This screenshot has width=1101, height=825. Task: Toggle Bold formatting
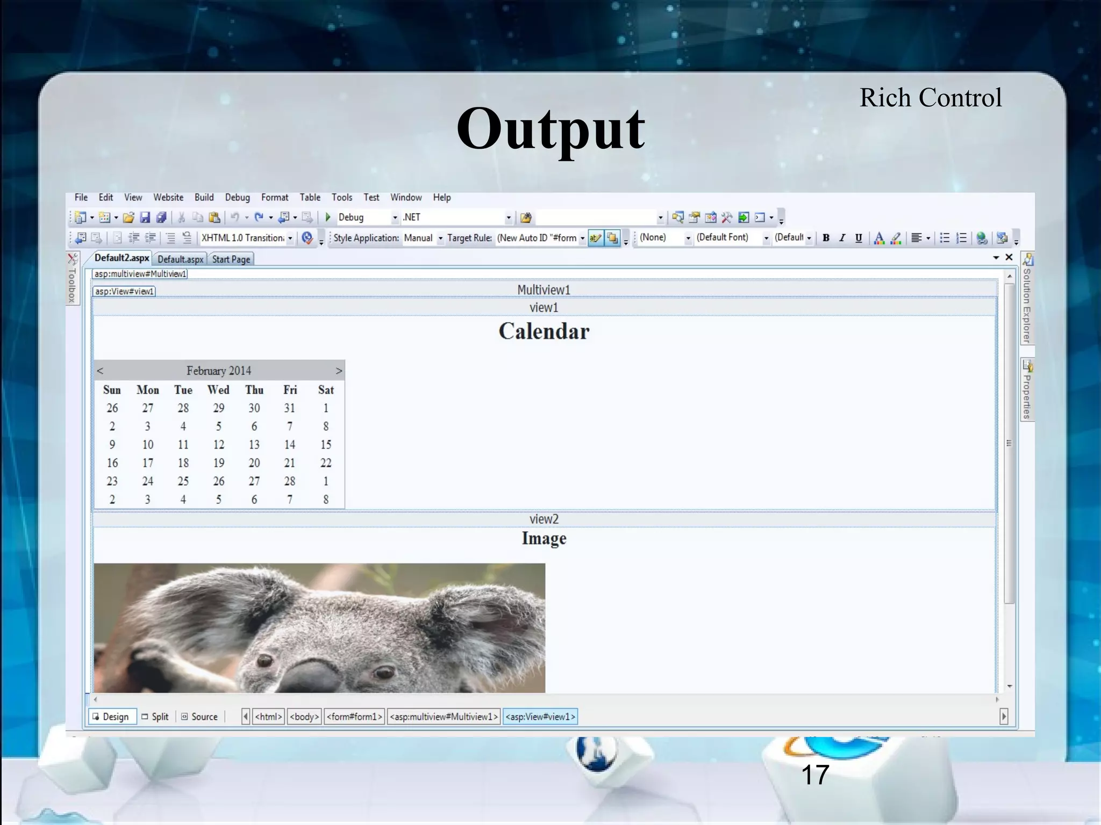(x=826, y=238)
